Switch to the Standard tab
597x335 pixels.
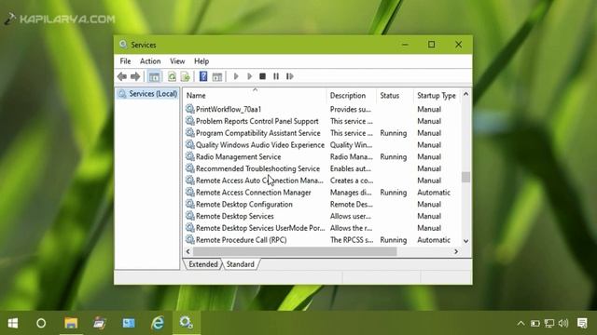pyautogui.click(x=241, y=264)
